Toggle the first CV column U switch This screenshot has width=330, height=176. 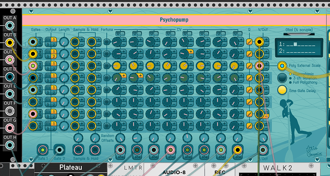[x=120, y=34]
